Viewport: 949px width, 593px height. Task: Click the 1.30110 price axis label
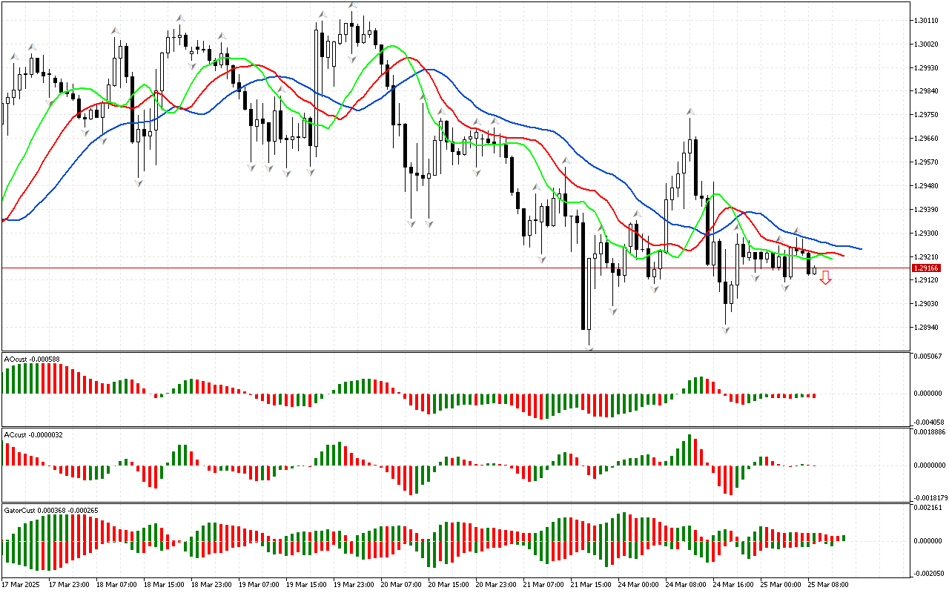tap(927, 21)
